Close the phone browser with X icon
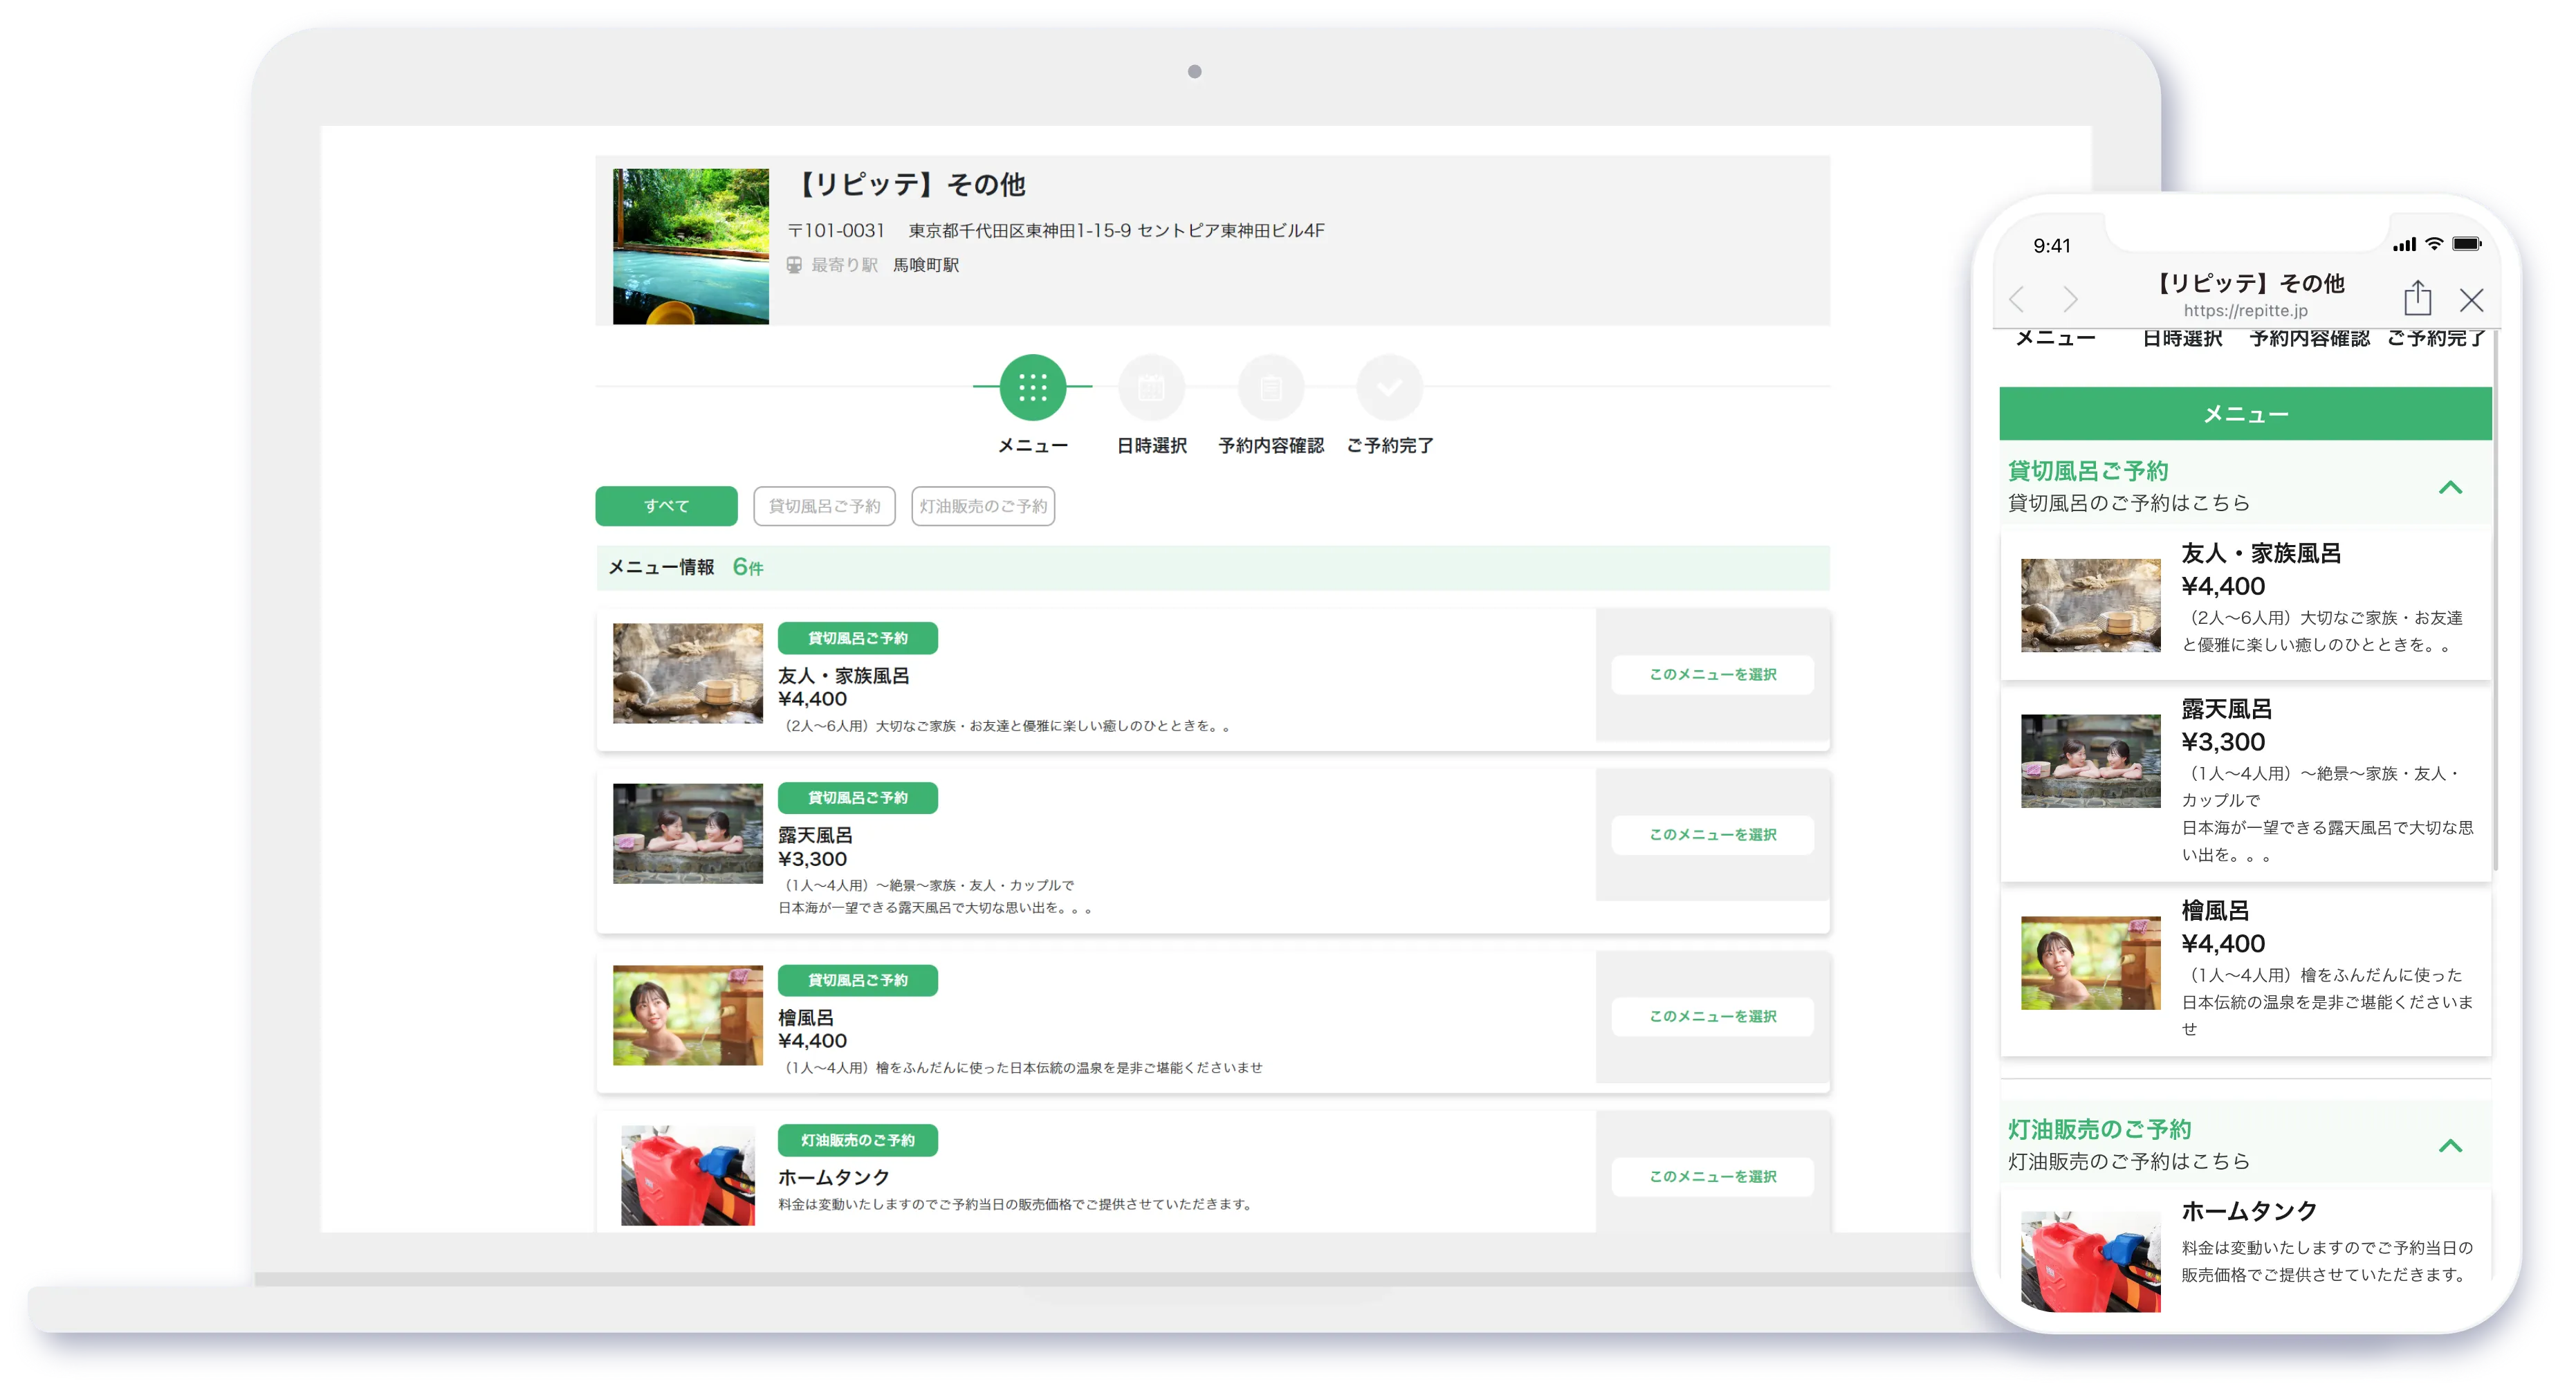This screenshot has height=1393, width=2576. pos(2471,299)
